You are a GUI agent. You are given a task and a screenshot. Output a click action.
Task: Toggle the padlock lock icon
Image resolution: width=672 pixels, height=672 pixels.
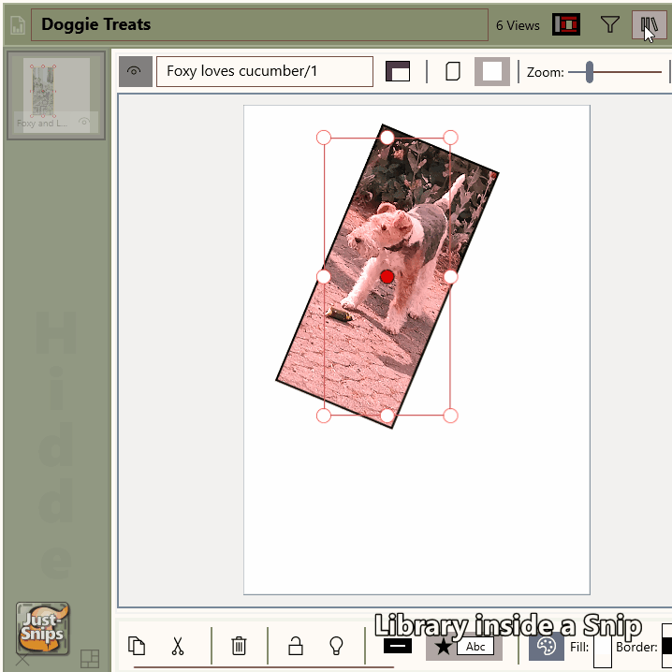click(295, 646)
